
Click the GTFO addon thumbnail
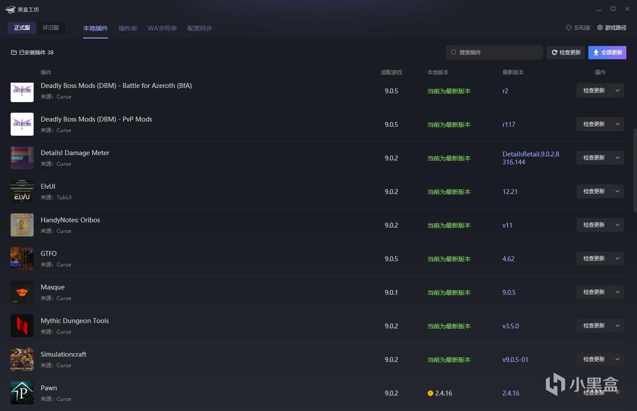click(x=22, y=259)
